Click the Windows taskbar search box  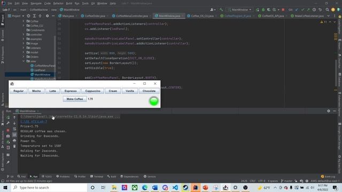pos(49,187)
